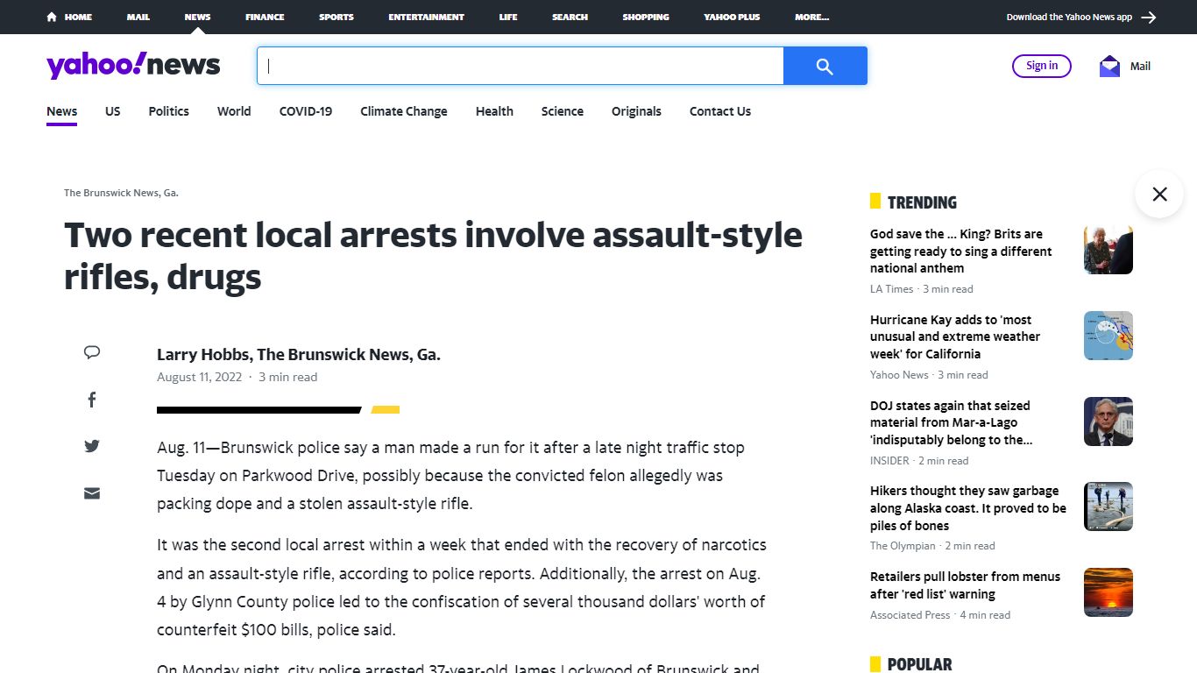
Task: Open Shopping in the top navigation bar
Action: [646, 17]
